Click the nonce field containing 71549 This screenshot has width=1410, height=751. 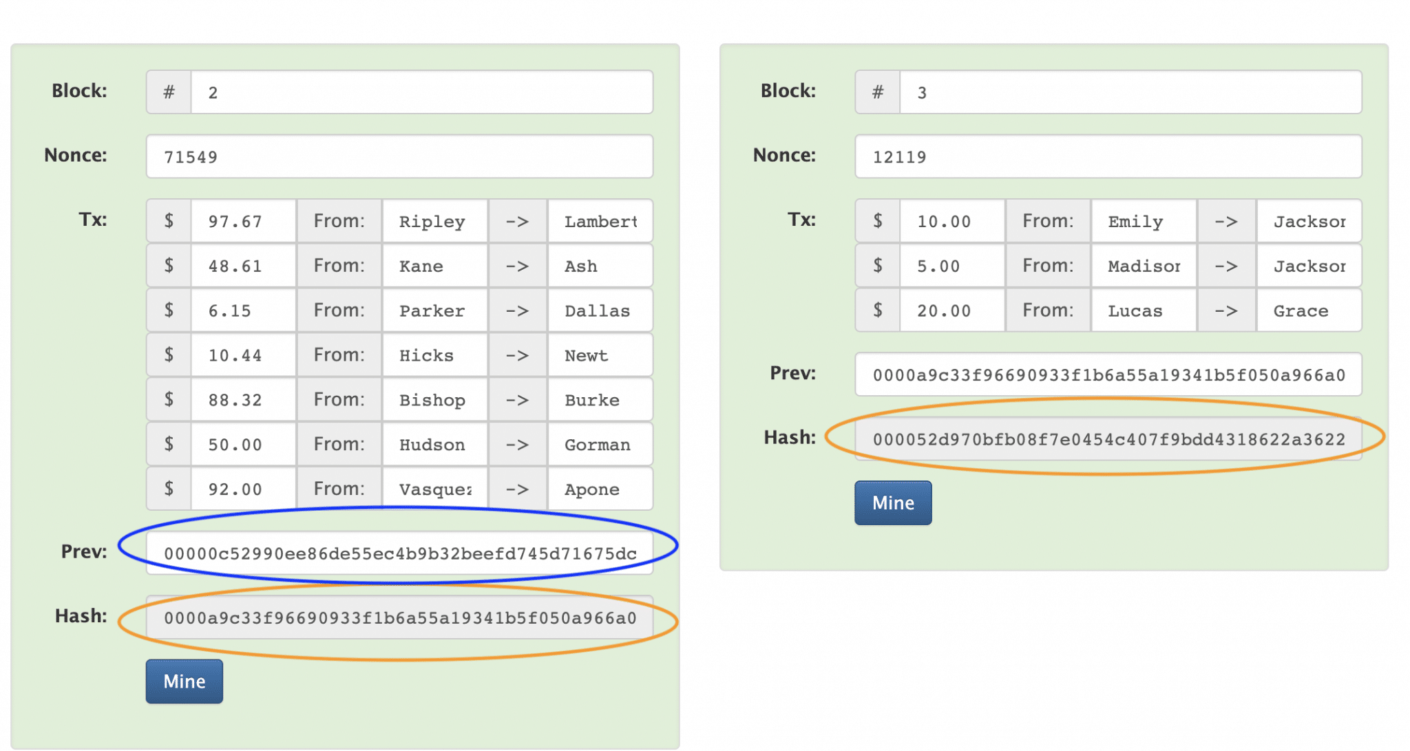coord(399,156)
